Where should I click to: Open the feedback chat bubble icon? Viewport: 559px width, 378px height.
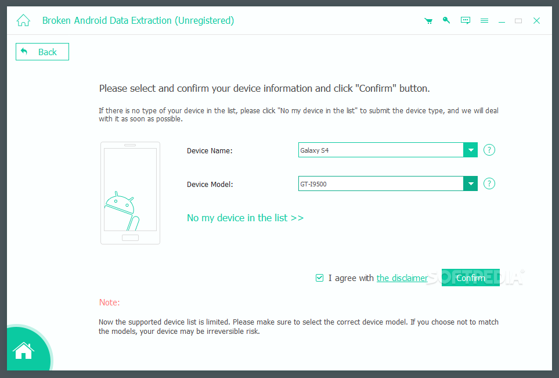pyautogui.click(x=465, y=20)
